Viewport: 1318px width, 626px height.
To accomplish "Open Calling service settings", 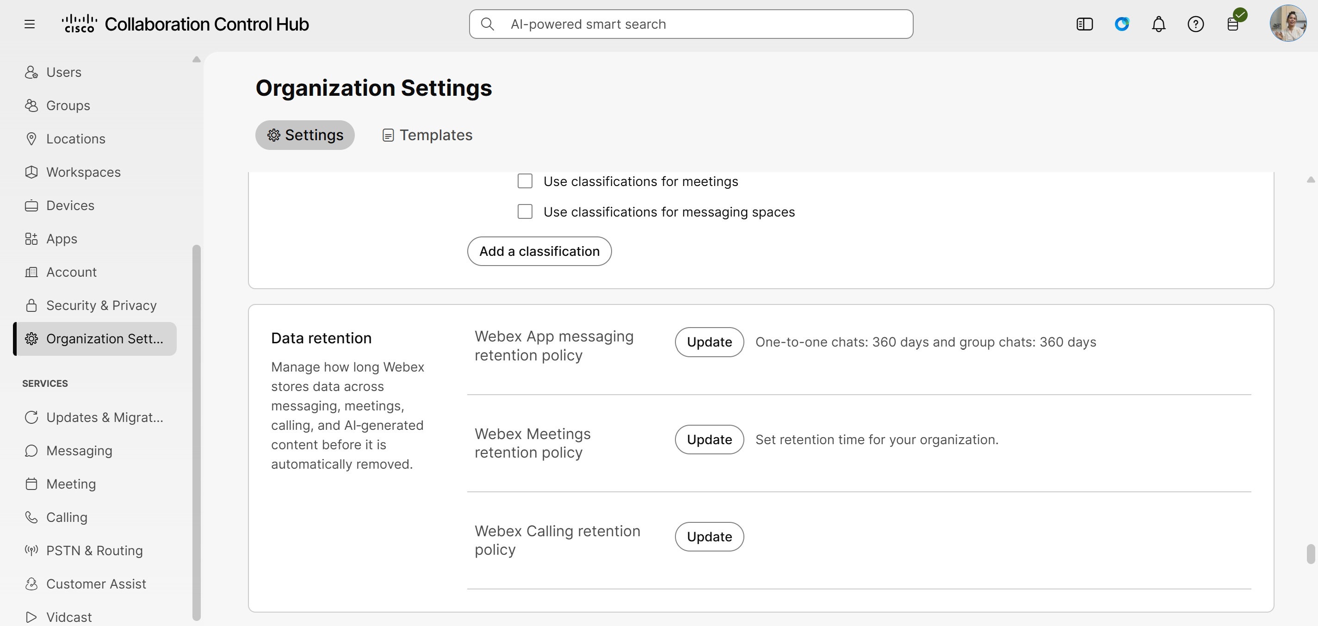I will pos(95,517).
